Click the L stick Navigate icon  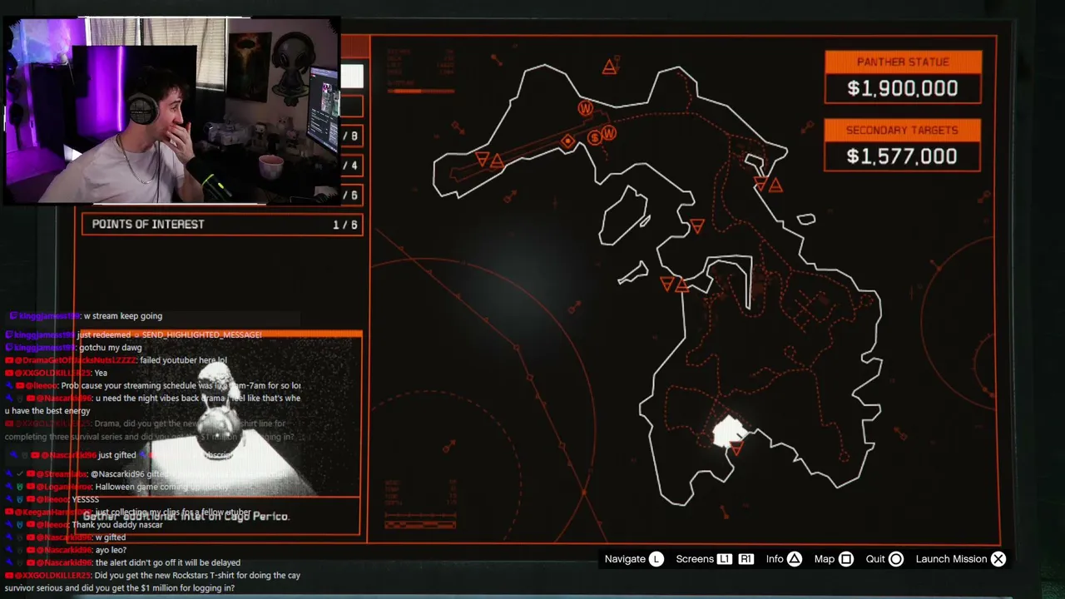(656, 559)
